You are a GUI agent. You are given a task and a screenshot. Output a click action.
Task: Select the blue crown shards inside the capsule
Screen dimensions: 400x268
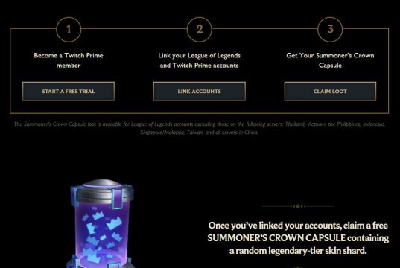coord(101,233)
